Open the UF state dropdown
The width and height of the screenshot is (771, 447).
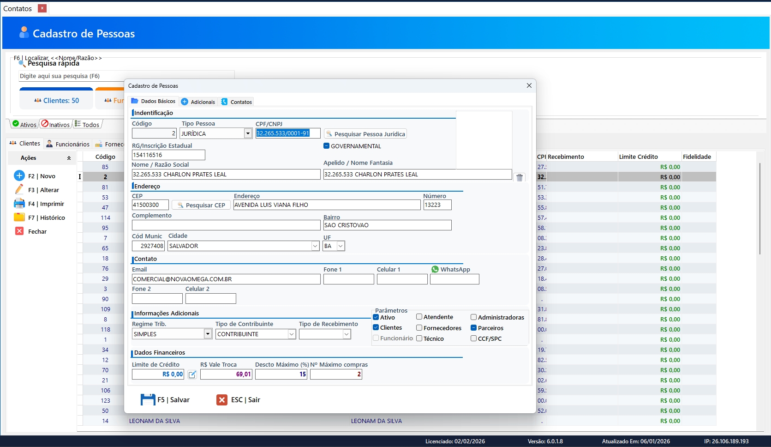tap(341, 246)
